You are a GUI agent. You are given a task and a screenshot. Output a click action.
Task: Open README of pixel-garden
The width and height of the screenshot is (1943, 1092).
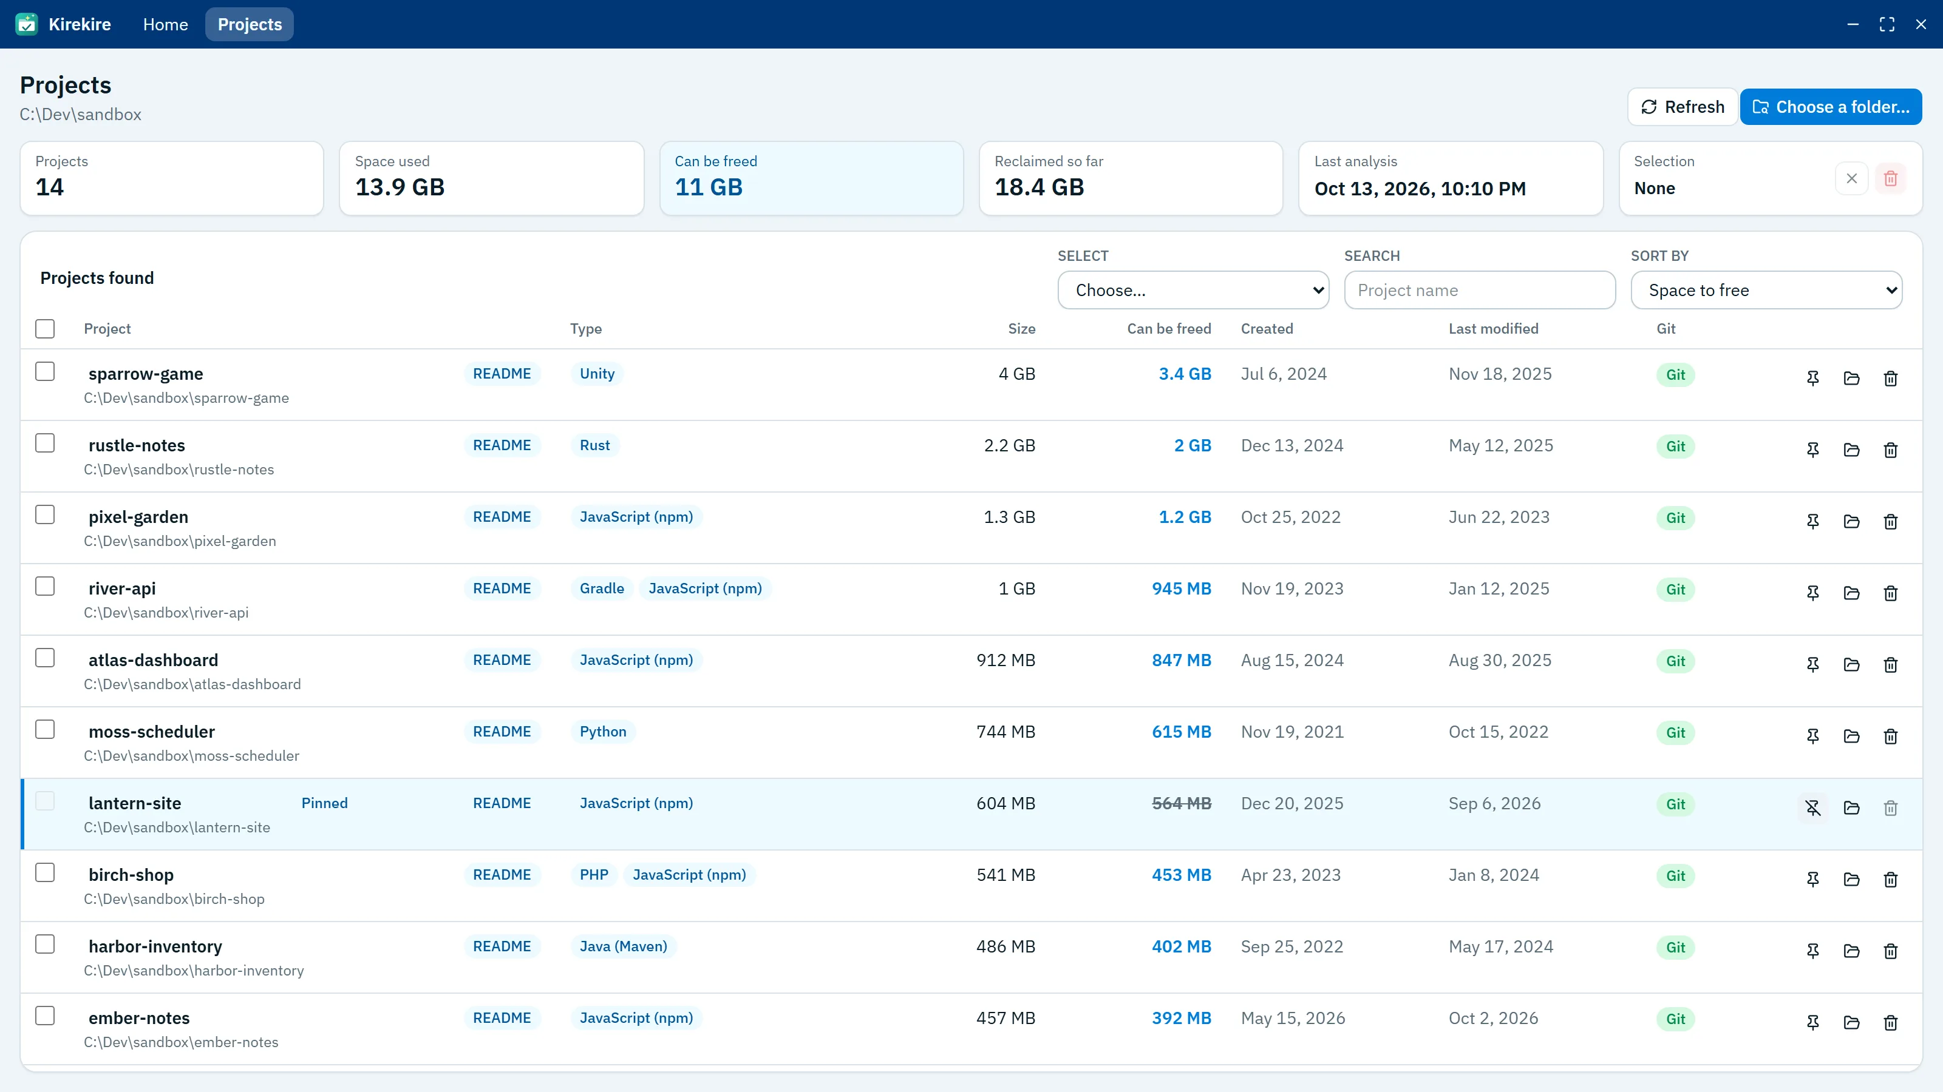tap(502, 517)
